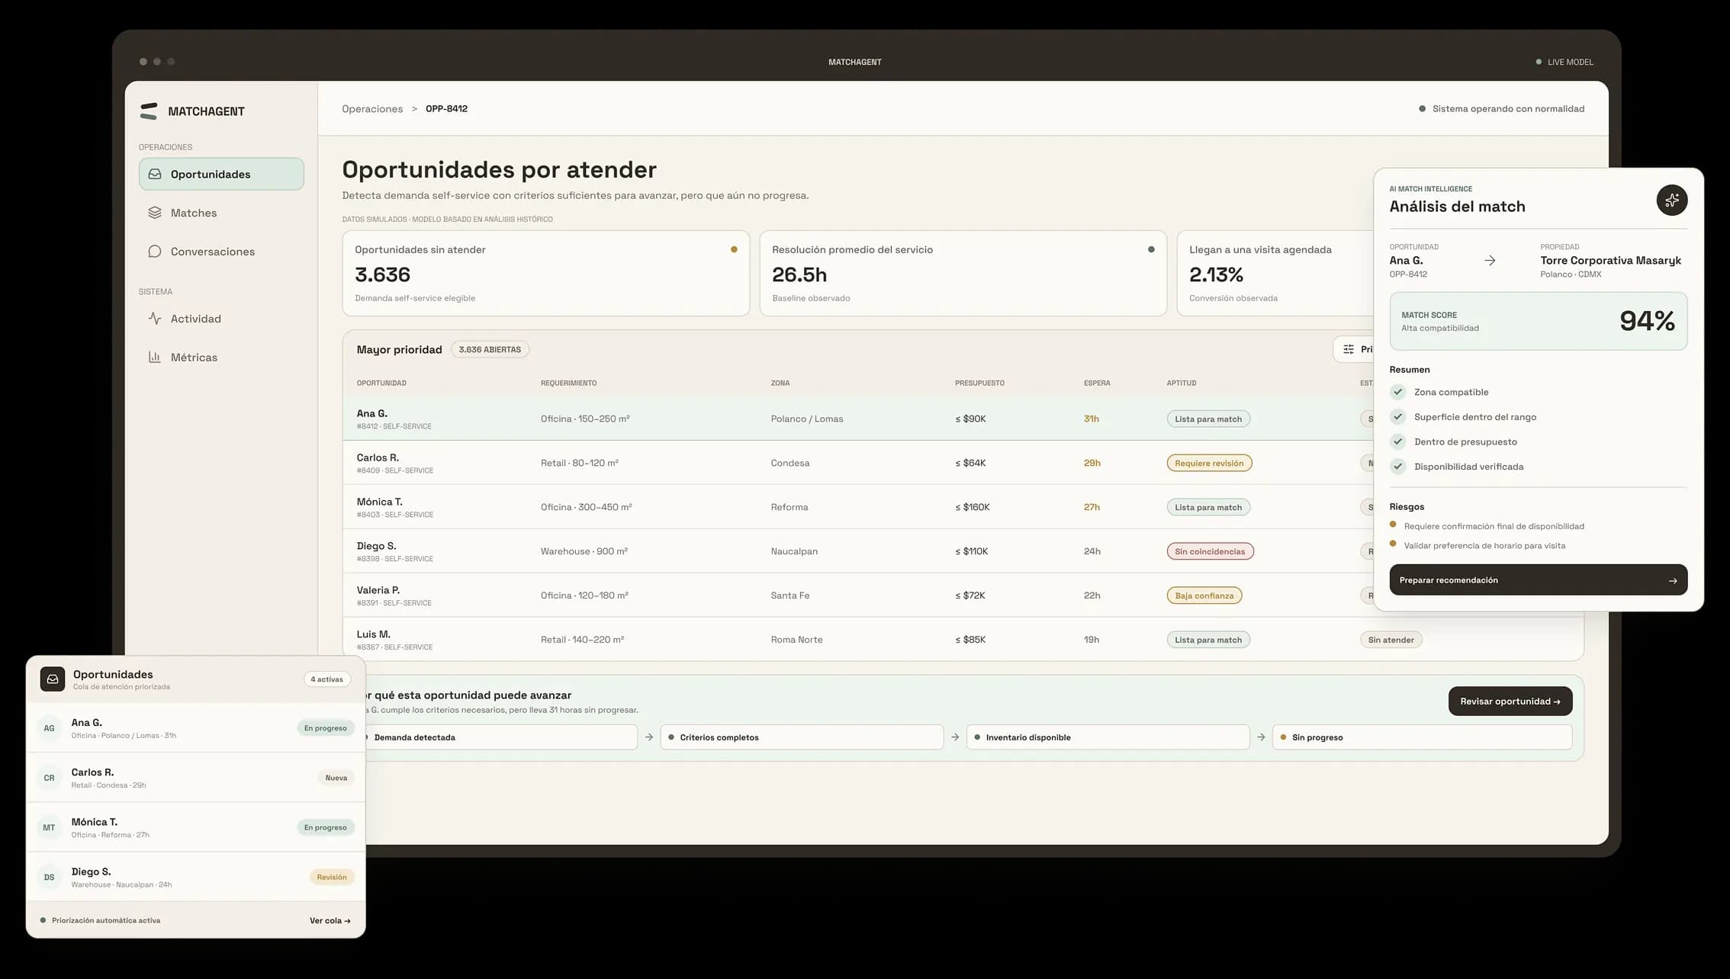Click the DS avatar in the queue card
The width and height of the screenshot is (1730, 979).
tap(49, 877)
